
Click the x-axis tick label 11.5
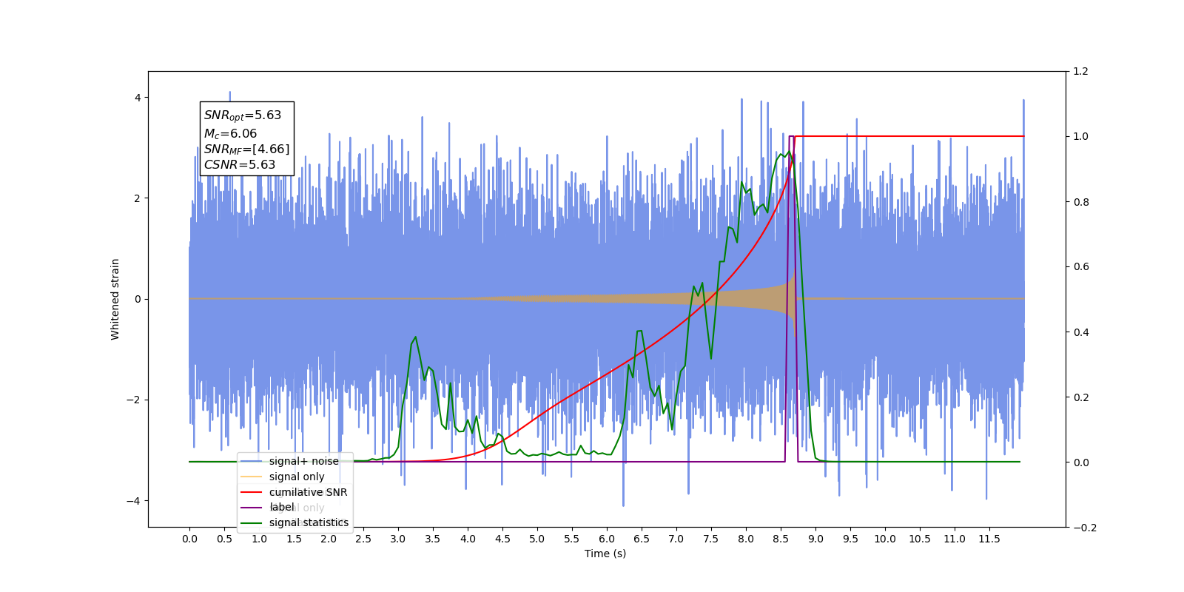(x=989, y=539)
